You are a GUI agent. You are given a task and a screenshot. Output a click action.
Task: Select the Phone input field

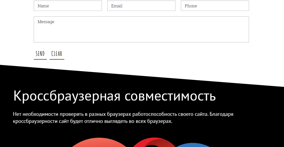(215, 6)
